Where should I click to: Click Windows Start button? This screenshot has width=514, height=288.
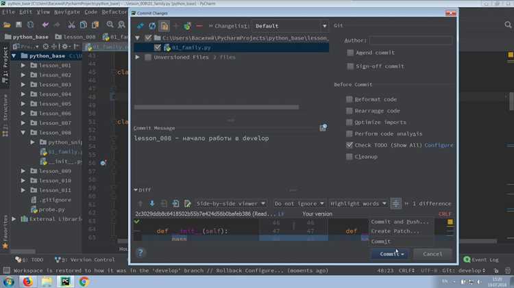coord(8,281)
